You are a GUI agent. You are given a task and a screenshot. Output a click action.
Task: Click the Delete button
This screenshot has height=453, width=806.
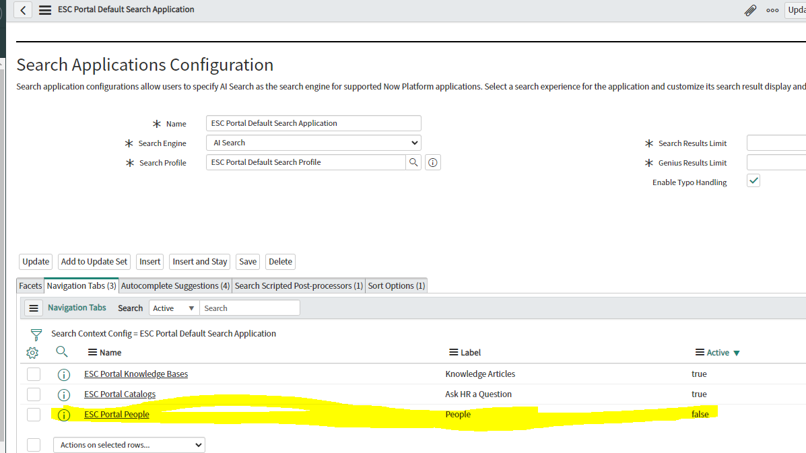280,261
